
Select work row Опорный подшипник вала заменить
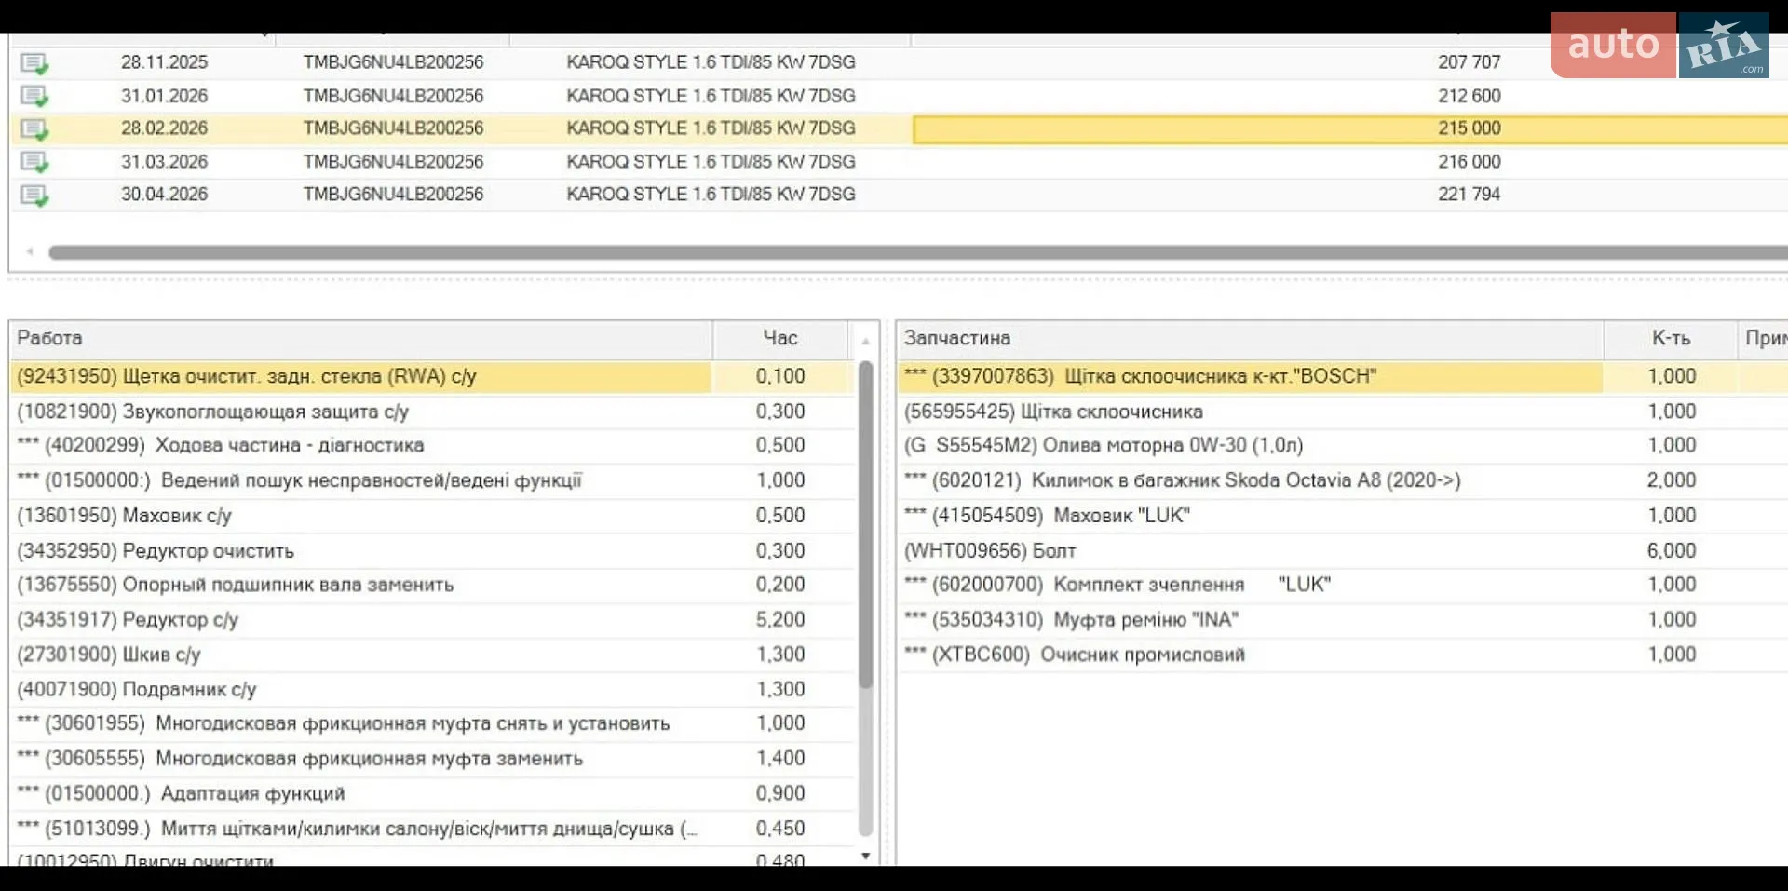point(433,585)
